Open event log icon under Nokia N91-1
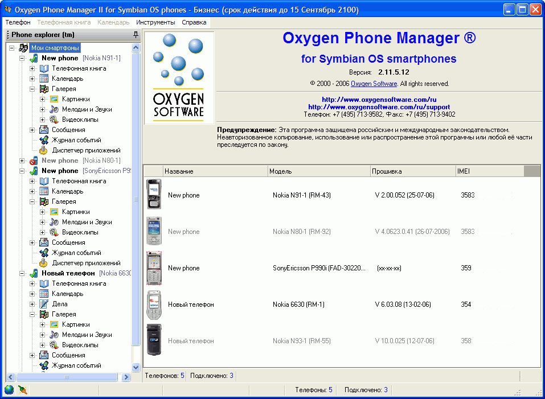Viewport: 545px width, 399px height. point(44,140)
